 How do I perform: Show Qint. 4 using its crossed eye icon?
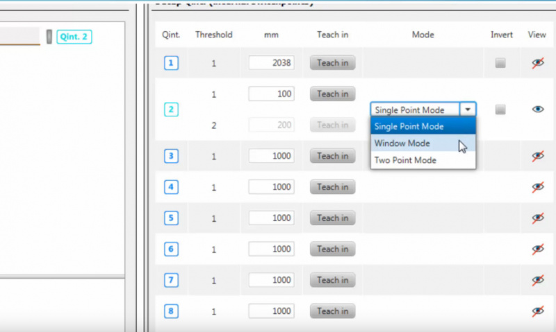[537, 187]
